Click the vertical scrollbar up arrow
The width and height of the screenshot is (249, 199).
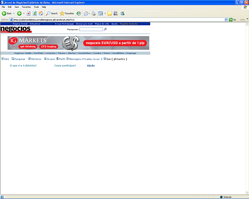(247, 24)
